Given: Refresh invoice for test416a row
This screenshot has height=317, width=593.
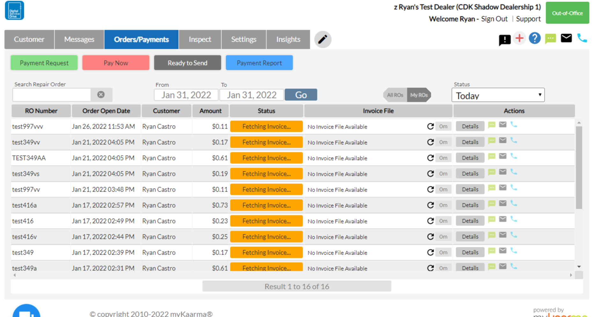Looking at the screenshot, I should pos(430,205).
